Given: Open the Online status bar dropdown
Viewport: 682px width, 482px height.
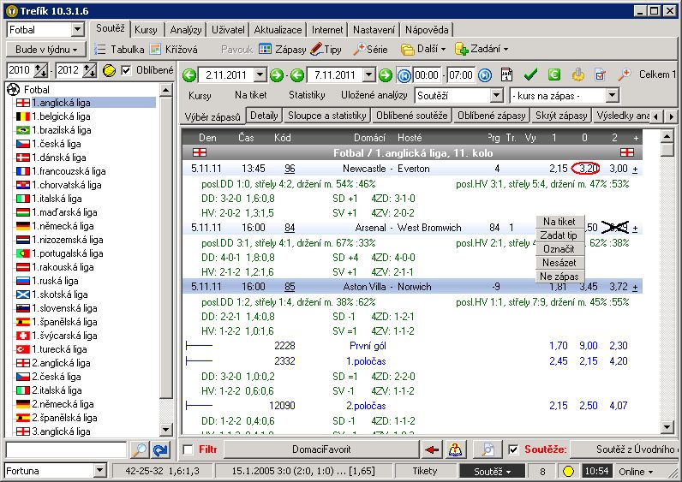Looking at the screenshot, I should pos(636,472).
